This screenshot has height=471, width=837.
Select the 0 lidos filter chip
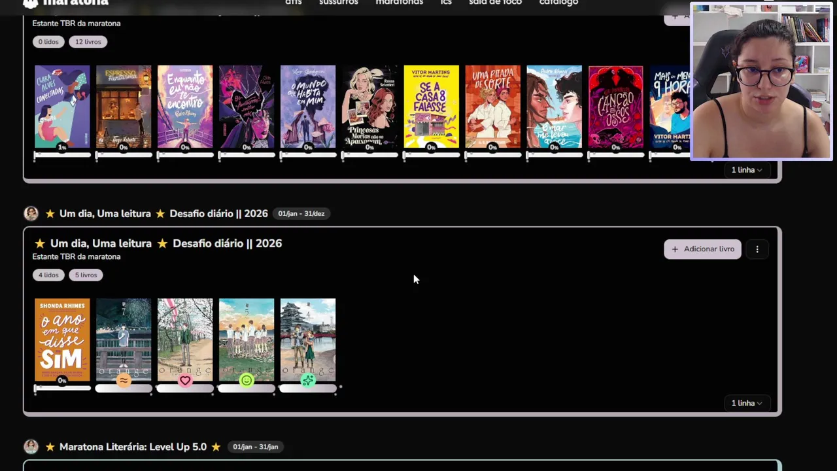pos(48,42)
